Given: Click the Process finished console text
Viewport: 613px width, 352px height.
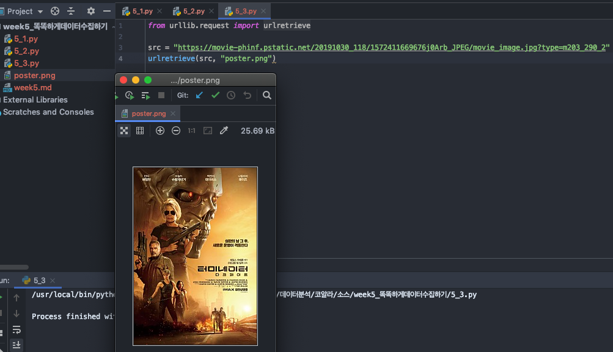Looking at the screenshot, I should click(73, 317).
